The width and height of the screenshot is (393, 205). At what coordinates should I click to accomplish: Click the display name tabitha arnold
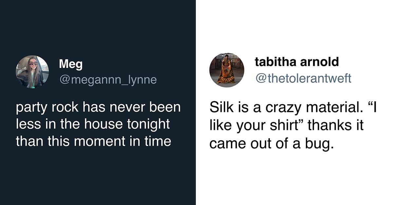(x=297, y=61)
